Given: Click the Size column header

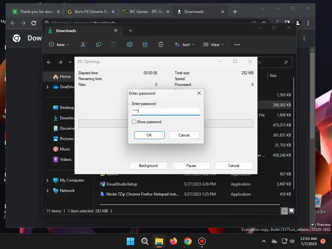Looking at the screenshot, I should point(273,76).
